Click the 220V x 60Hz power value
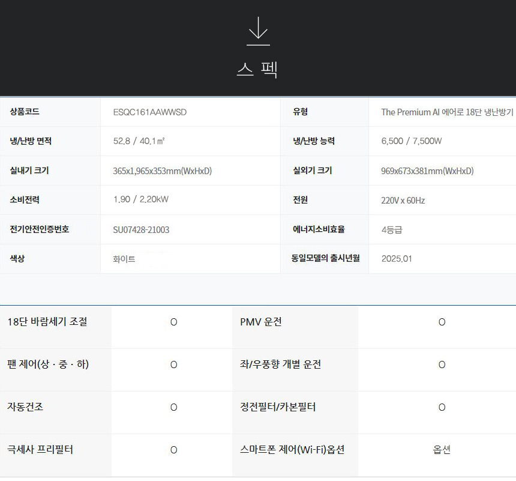Image resolution: width=516 pixels, height=481 pixels. click(x=403, y=201)
